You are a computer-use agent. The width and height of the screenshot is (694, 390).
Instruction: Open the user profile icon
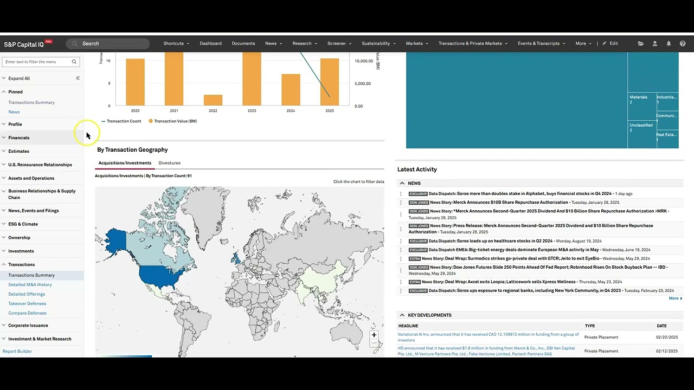click(x=655, y=43)
